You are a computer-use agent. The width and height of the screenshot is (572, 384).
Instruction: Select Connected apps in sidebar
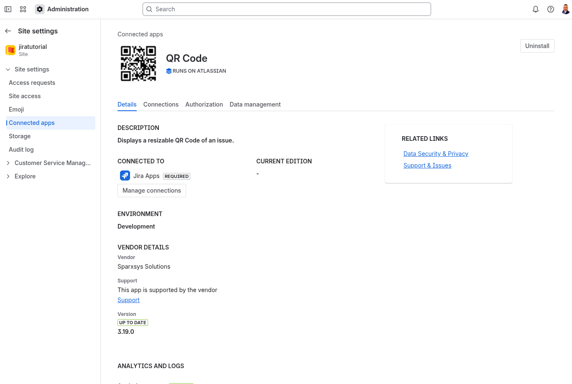click(50, 123)
